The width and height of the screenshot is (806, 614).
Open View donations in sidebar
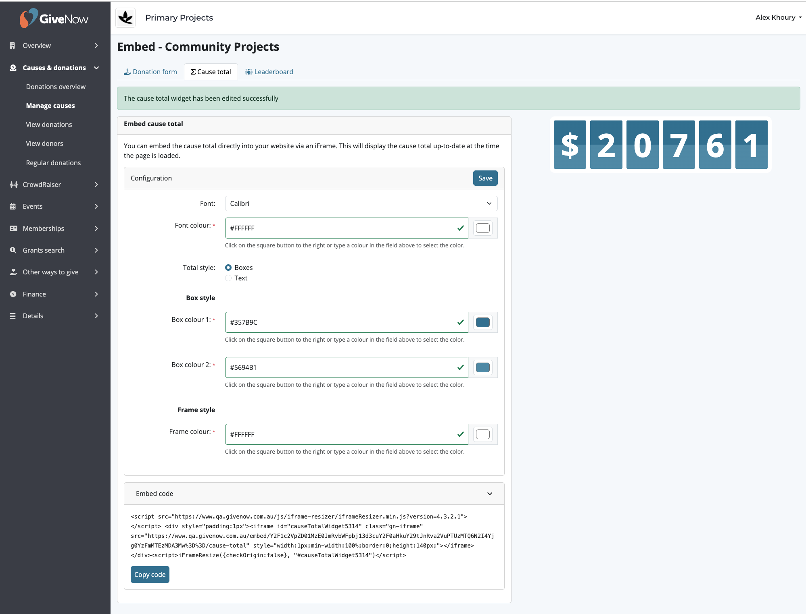click(49, 124)
